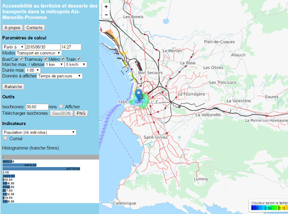Click the A propos button

tap(12, 28)
